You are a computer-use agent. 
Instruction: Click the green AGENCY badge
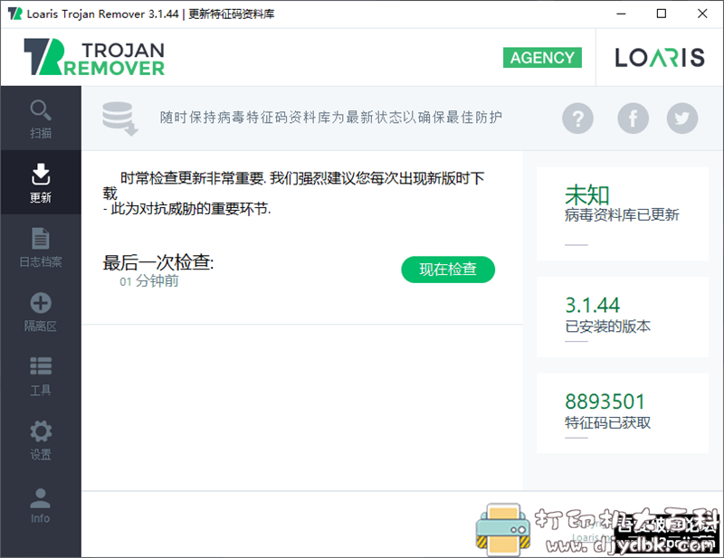(542, 58)
